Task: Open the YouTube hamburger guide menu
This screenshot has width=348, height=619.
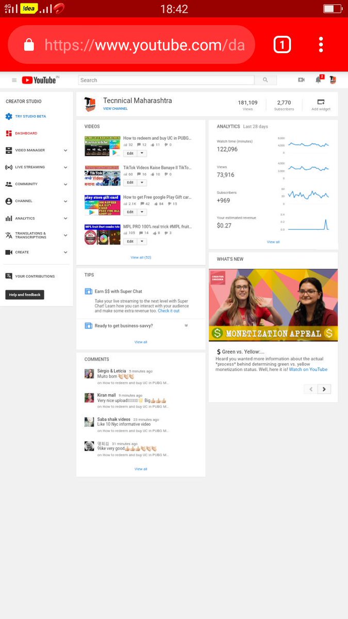Action: tap(14, 80)
